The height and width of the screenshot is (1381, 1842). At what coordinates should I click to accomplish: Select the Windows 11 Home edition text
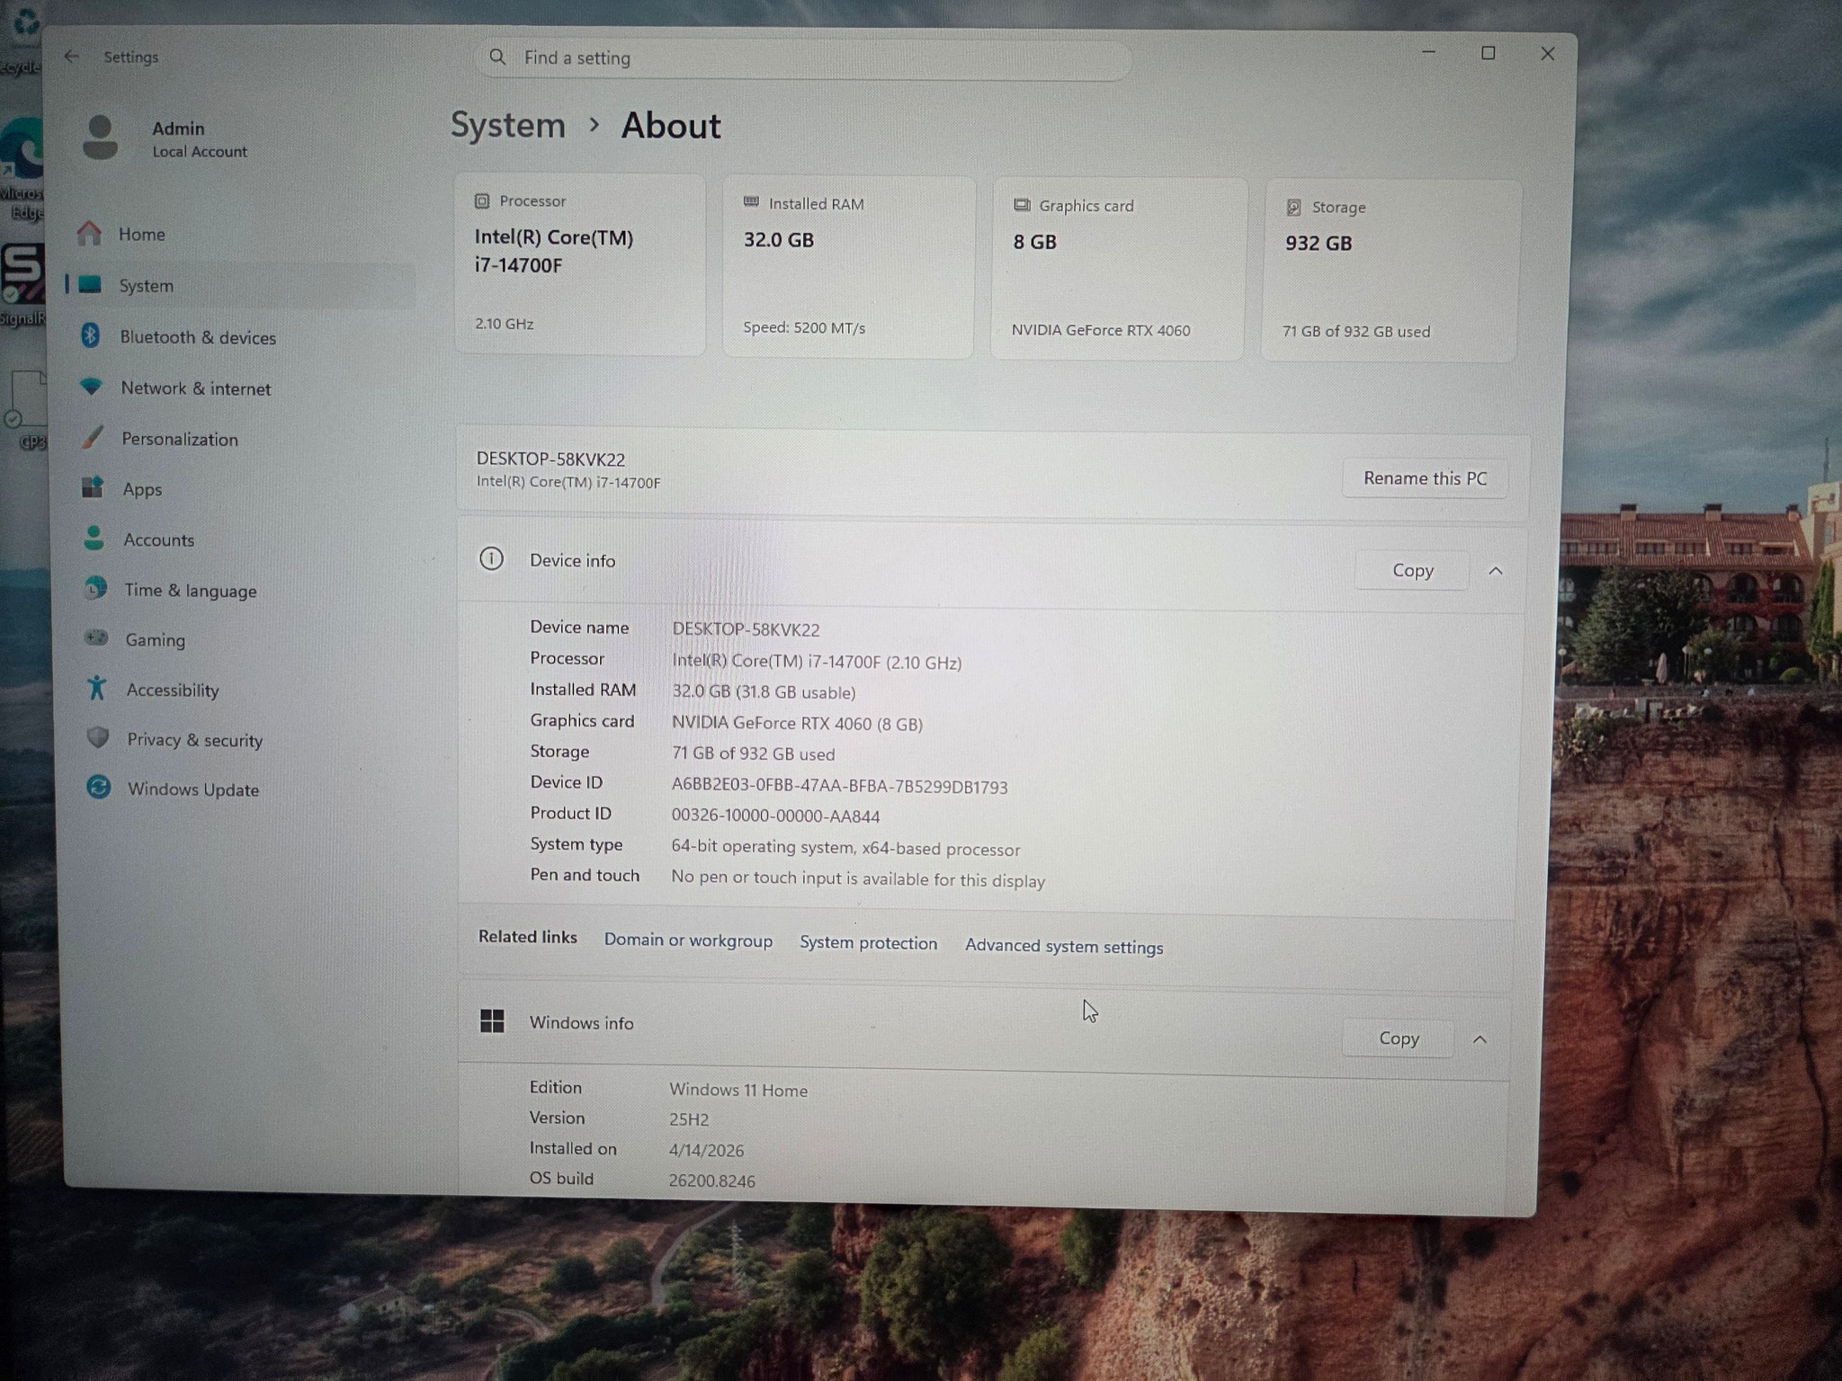738,1091
